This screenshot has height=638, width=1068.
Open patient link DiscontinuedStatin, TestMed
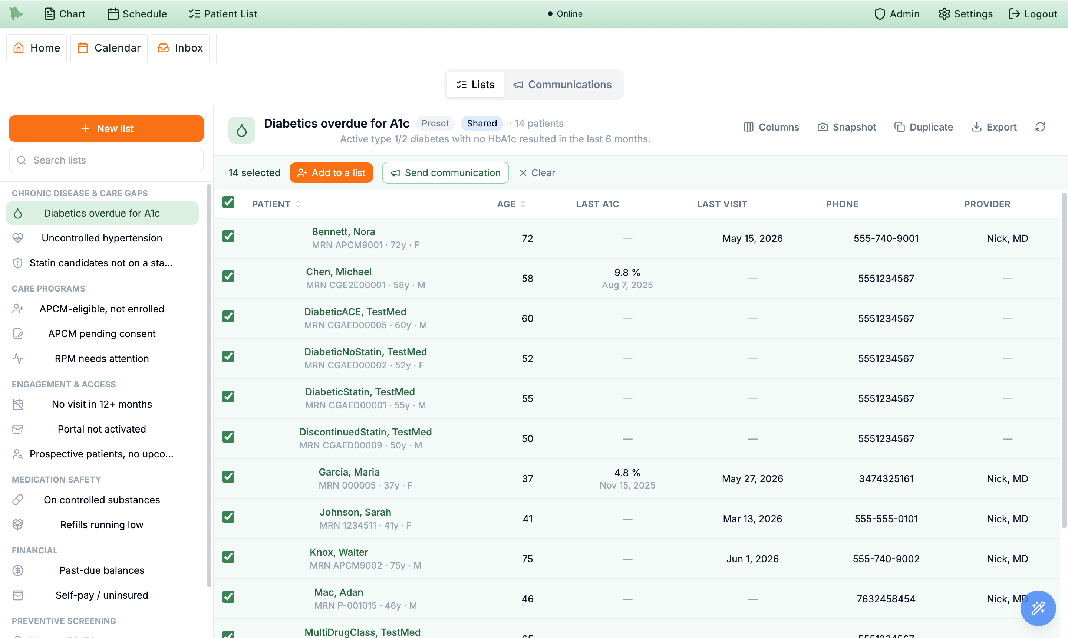(365, 432)
